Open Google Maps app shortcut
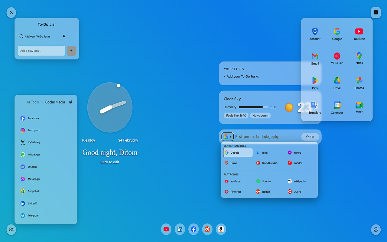 click(359, 58)
